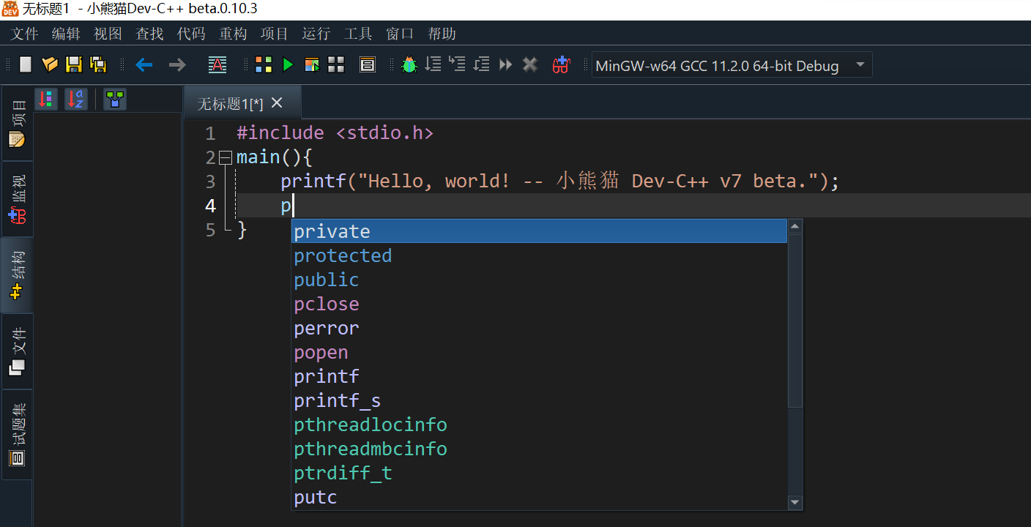Toggle alphabetical sort in structure panel
The width and height of the screenshot is (1031, 527).
click(x=76, y=100)
